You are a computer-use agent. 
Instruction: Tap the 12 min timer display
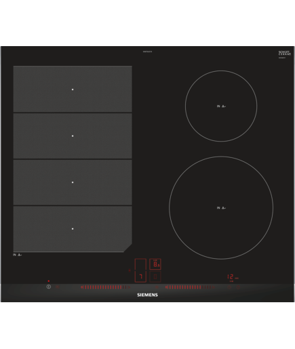coord(233,277)
